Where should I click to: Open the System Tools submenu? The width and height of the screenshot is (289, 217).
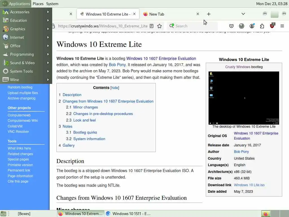[26, 71]
